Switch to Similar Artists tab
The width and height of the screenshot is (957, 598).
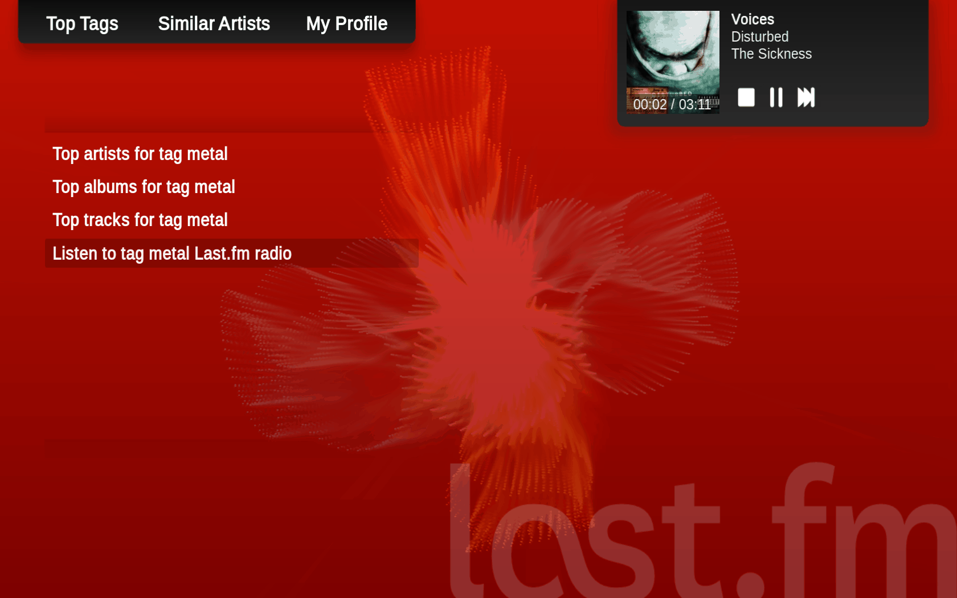coord(214,23)
